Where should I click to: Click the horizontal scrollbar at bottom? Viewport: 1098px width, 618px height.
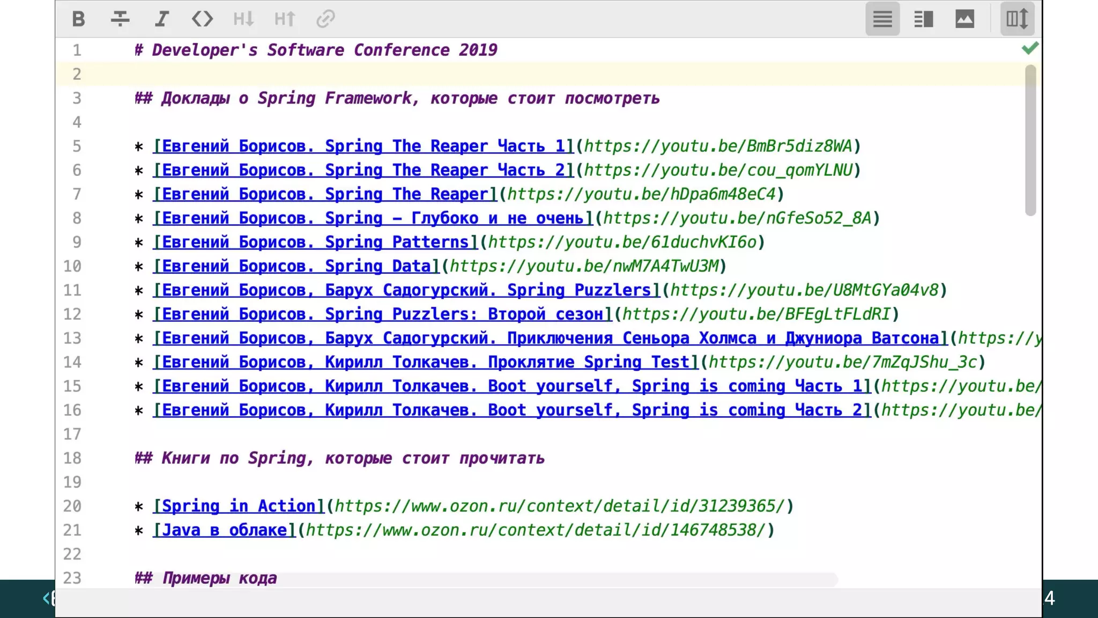pyautogui.click(x=536, y=579)
